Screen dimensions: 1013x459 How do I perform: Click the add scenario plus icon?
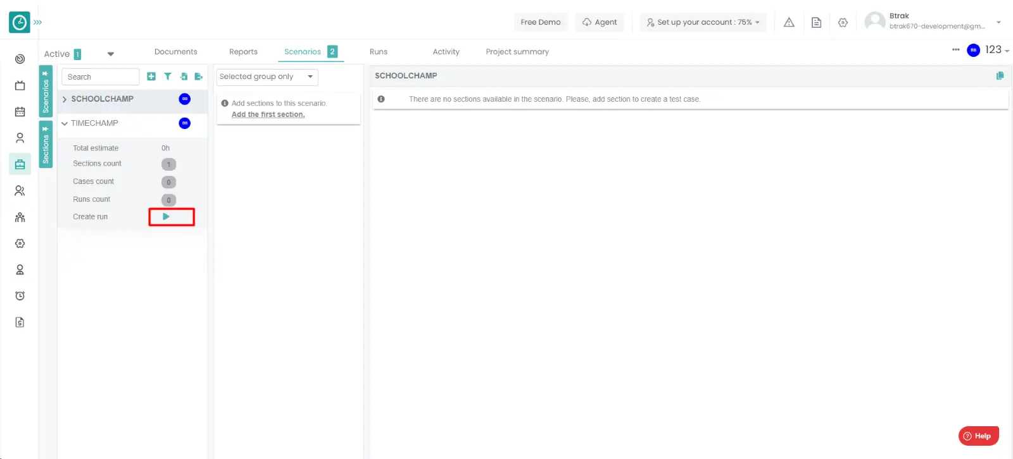point(151,76)
